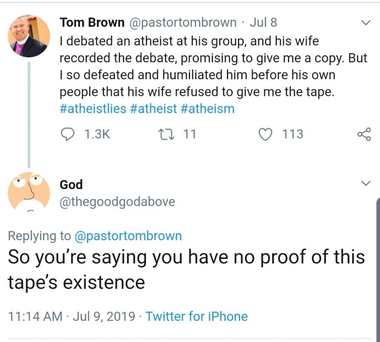Viewport: 380px width, 342px height.
Task: Open the #atheistlies hashtag
Action: tap(93, 108)
